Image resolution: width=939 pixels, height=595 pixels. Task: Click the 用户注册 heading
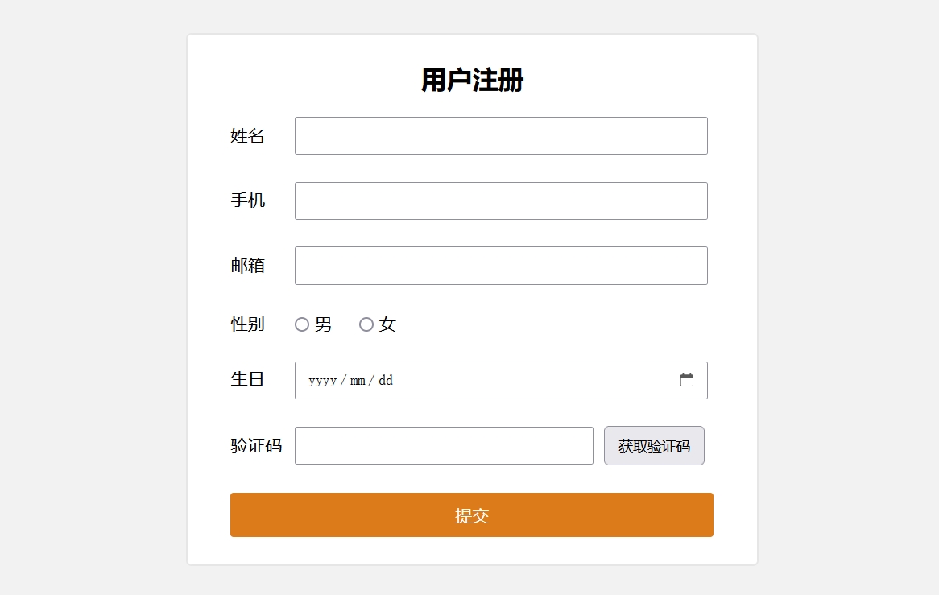tap(473, 81)
